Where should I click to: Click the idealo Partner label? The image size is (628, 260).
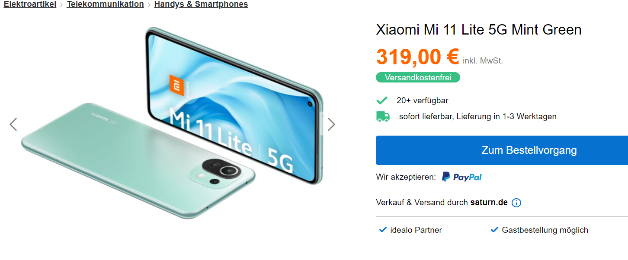[x=416, y=230]
